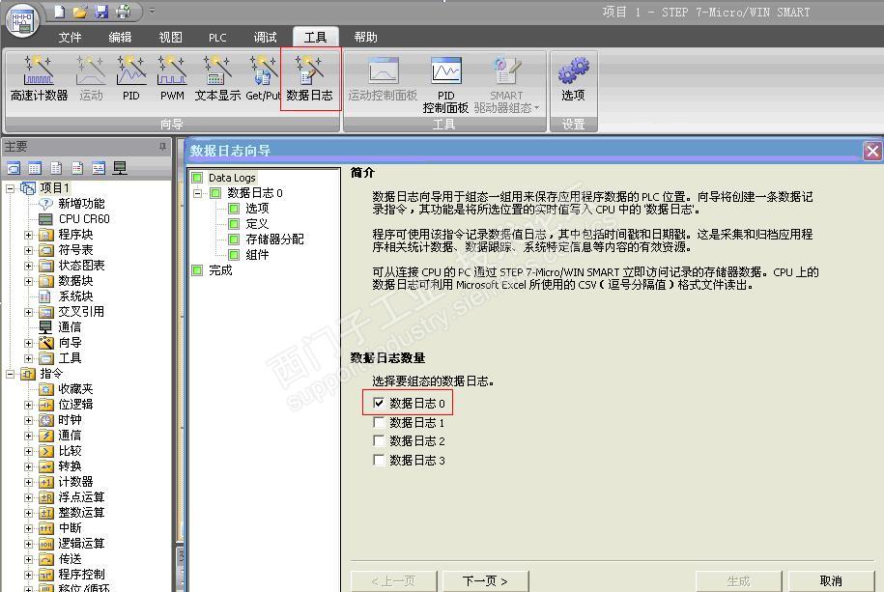This screenshot has height=592, width=884.
Task: Collapse the 项目1 tree node
Action: [11, 188]
